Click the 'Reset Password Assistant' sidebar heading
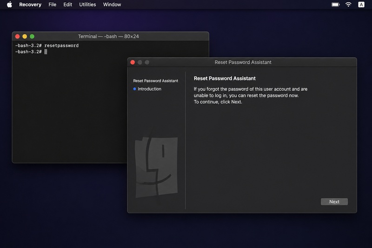The image size is (372, 248). pyautogui.click(x=155, y=80)
